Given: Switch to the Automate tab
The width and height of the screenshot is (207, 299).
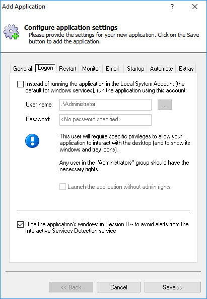Looking at the screenshot, I should [161, 69].
